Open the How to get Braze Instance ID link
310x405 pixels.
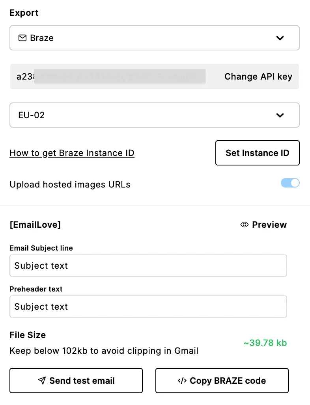click(x=72, y=153)
